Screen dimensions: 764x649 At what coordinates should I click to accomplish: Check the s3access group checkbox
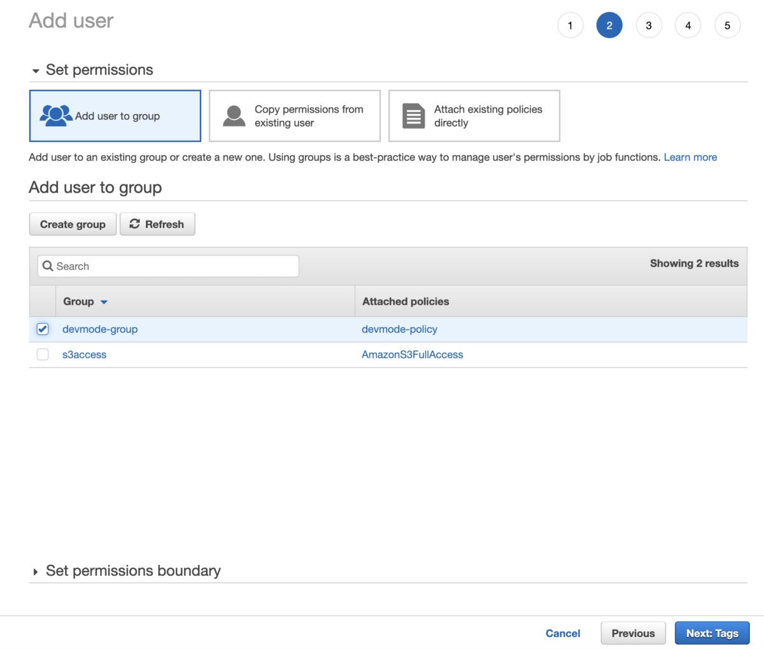pyautogui.click(x=42, y=354)
